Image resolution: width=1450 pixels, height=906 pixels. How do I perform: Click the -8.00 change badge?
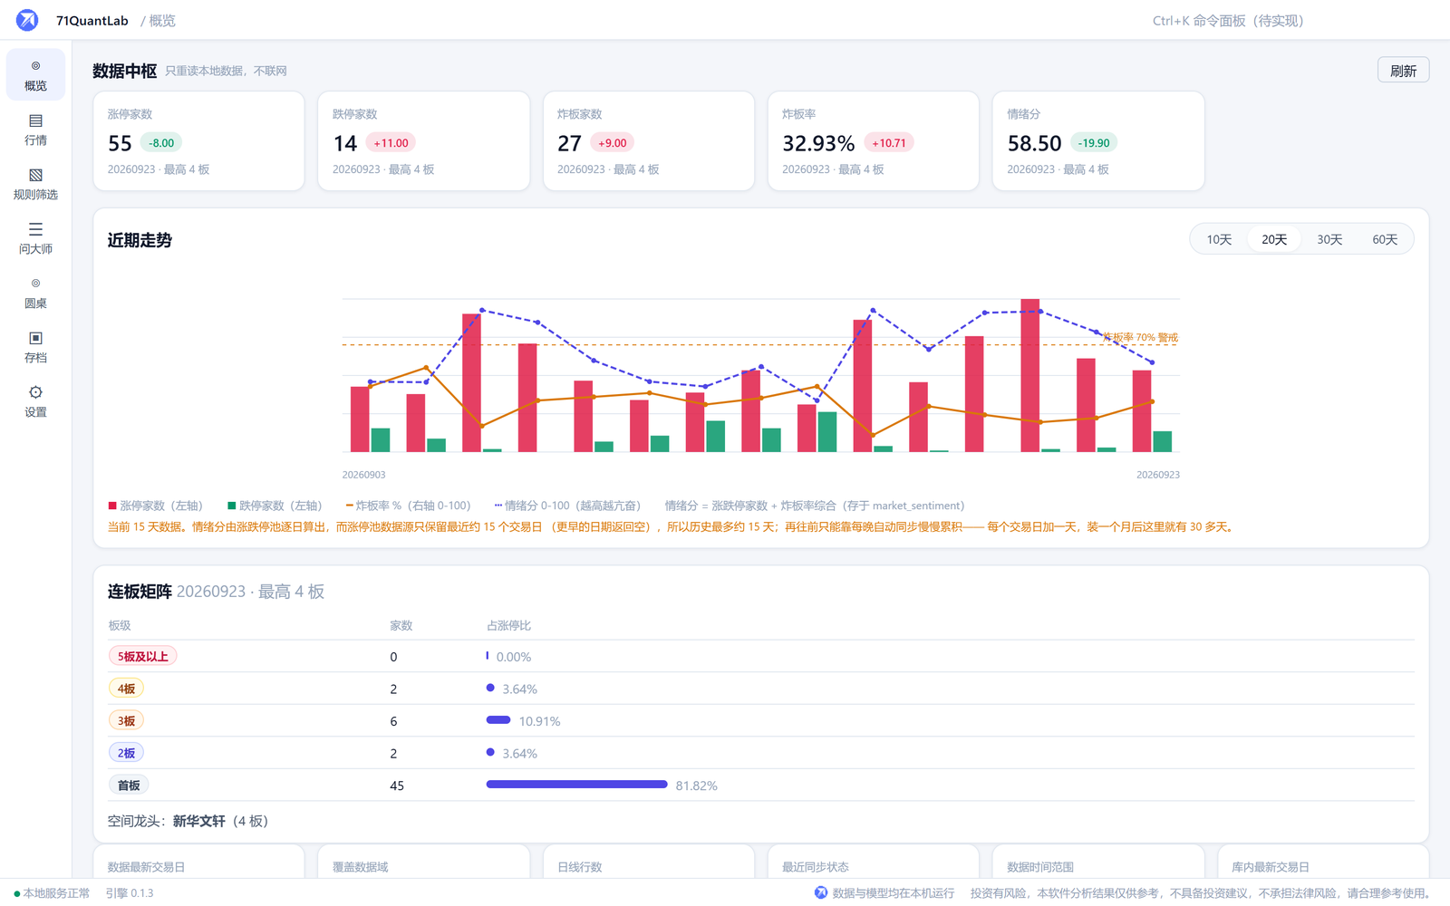pos(161,143)
